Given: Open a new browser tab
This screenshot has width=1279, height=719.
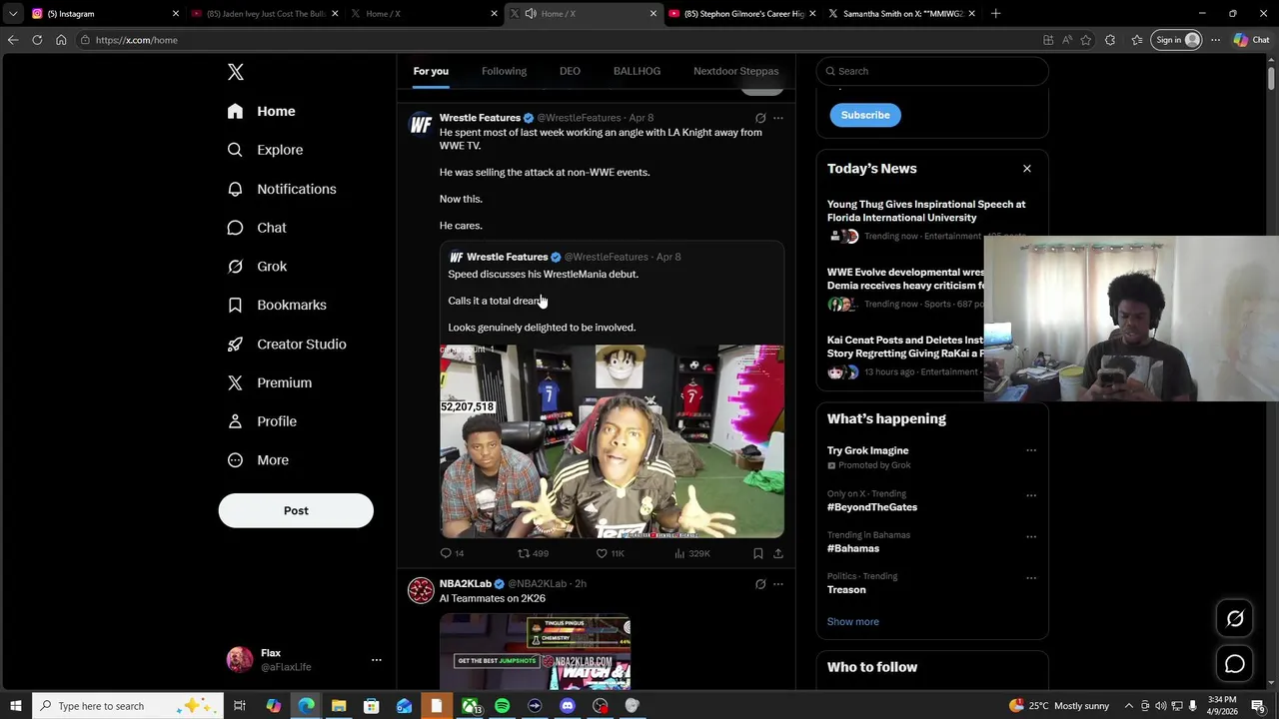Looking at the screenshot, I should [x=995, y=14].
